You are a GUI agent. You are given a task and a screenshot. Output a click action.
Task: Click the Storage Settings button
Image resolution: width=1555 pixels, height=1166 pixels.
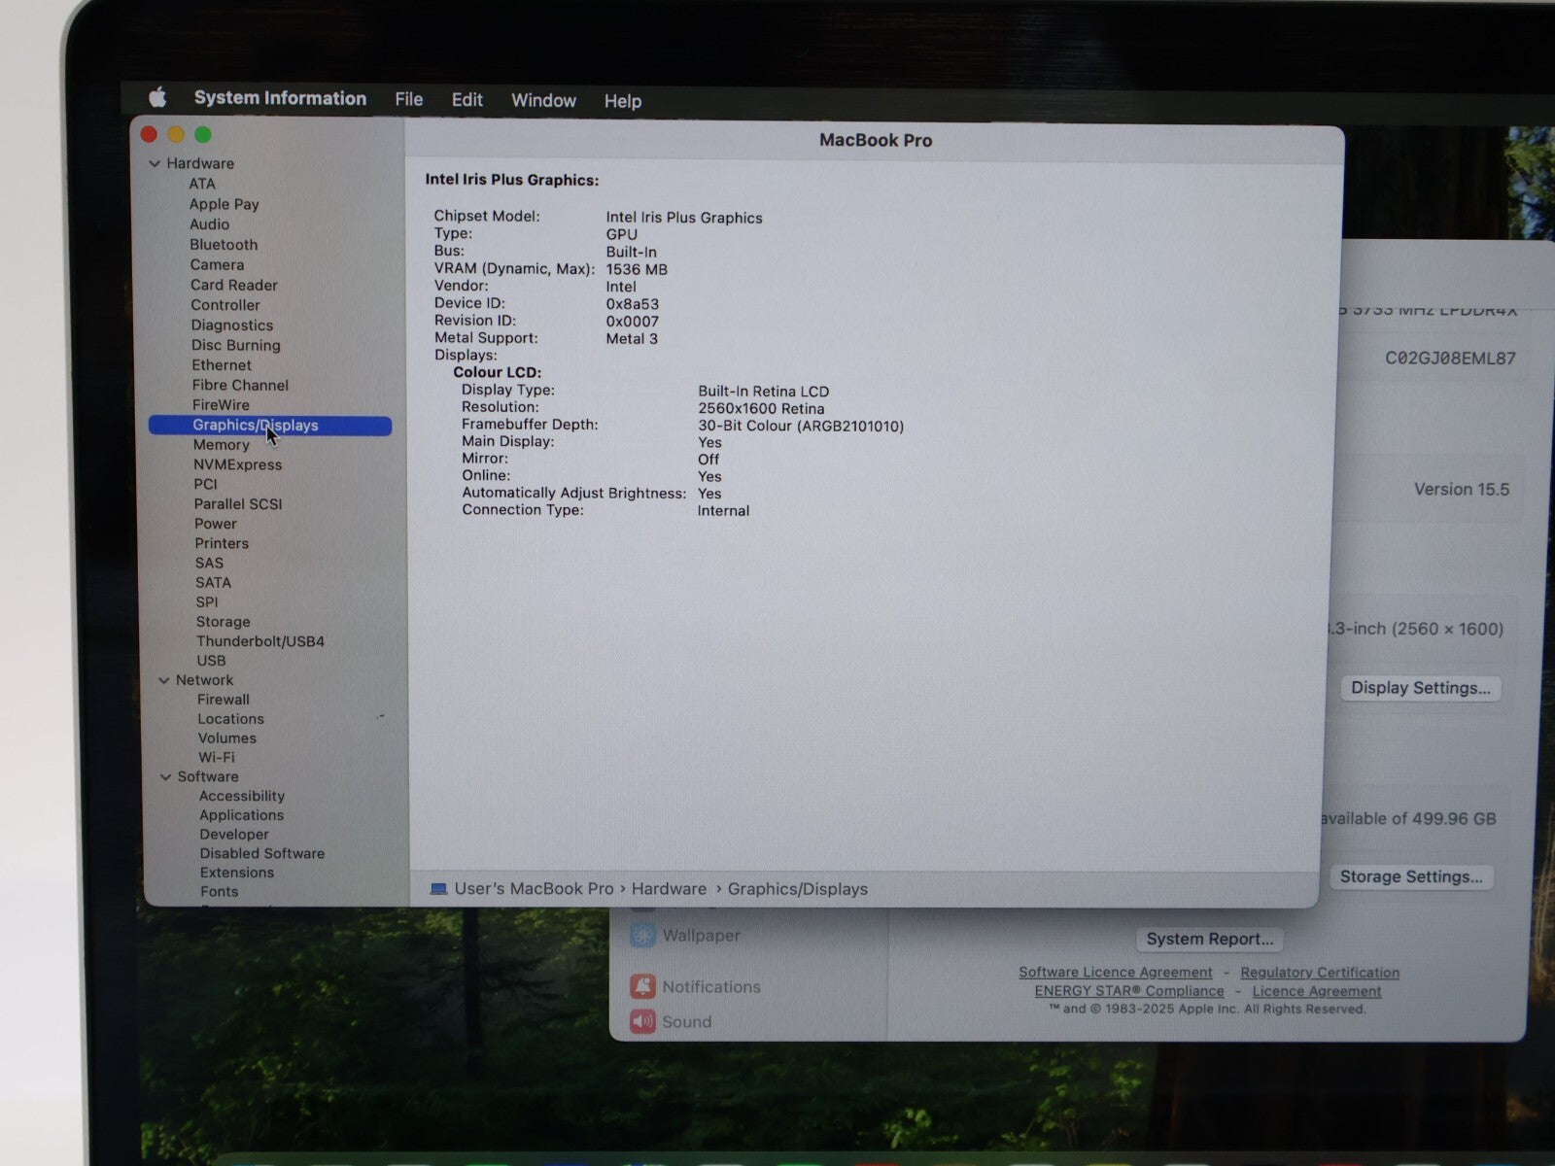(x=1411, y=876)
